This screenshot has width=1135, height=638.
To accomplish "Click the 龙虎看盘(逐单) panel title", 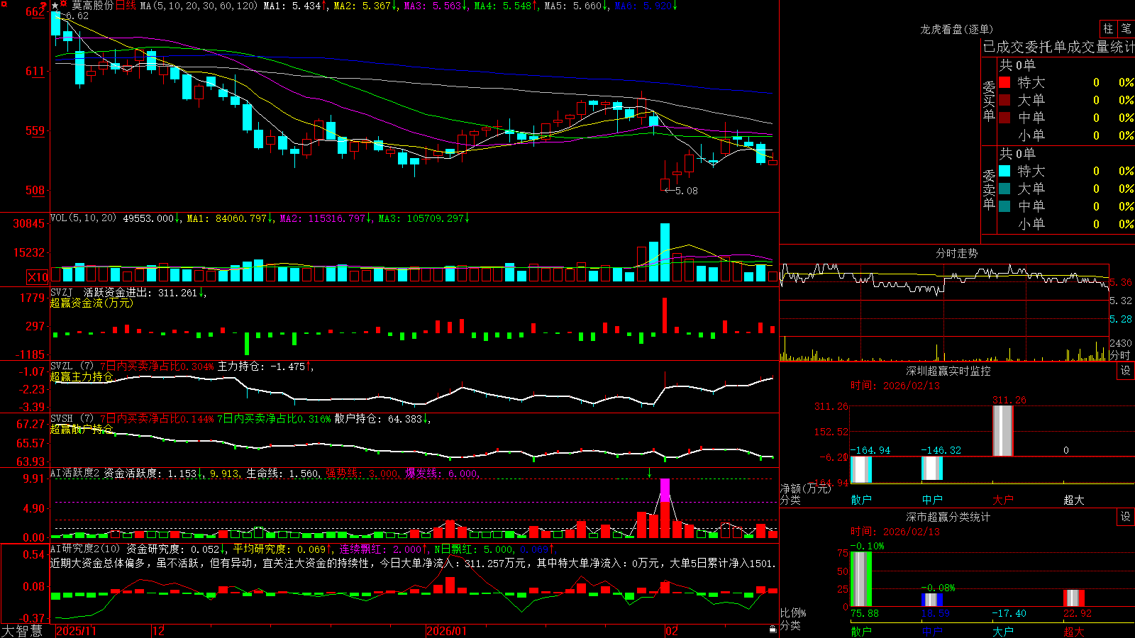I will 956,29.
